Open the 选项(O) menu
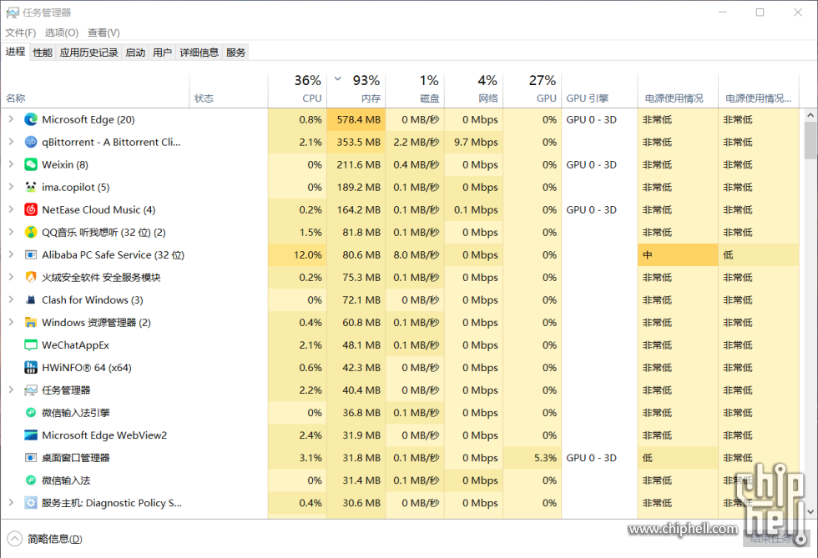 62,33
